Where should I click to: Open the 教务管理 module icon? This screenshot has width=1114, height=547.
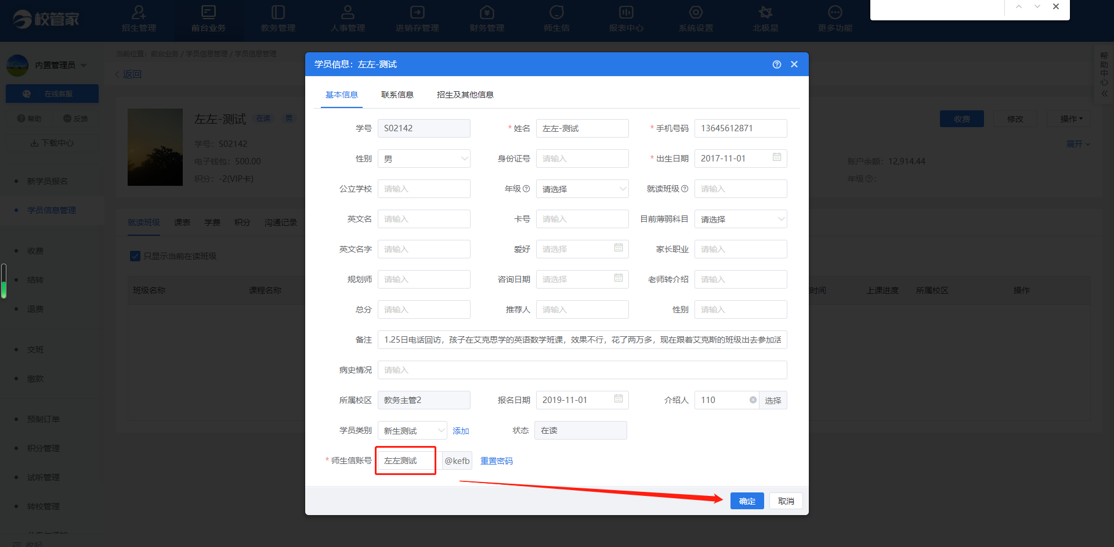[278, 12]
